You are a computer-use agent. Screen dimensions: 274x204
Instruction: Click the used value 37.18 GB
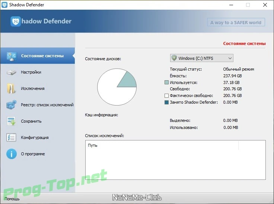pos(231,82)
